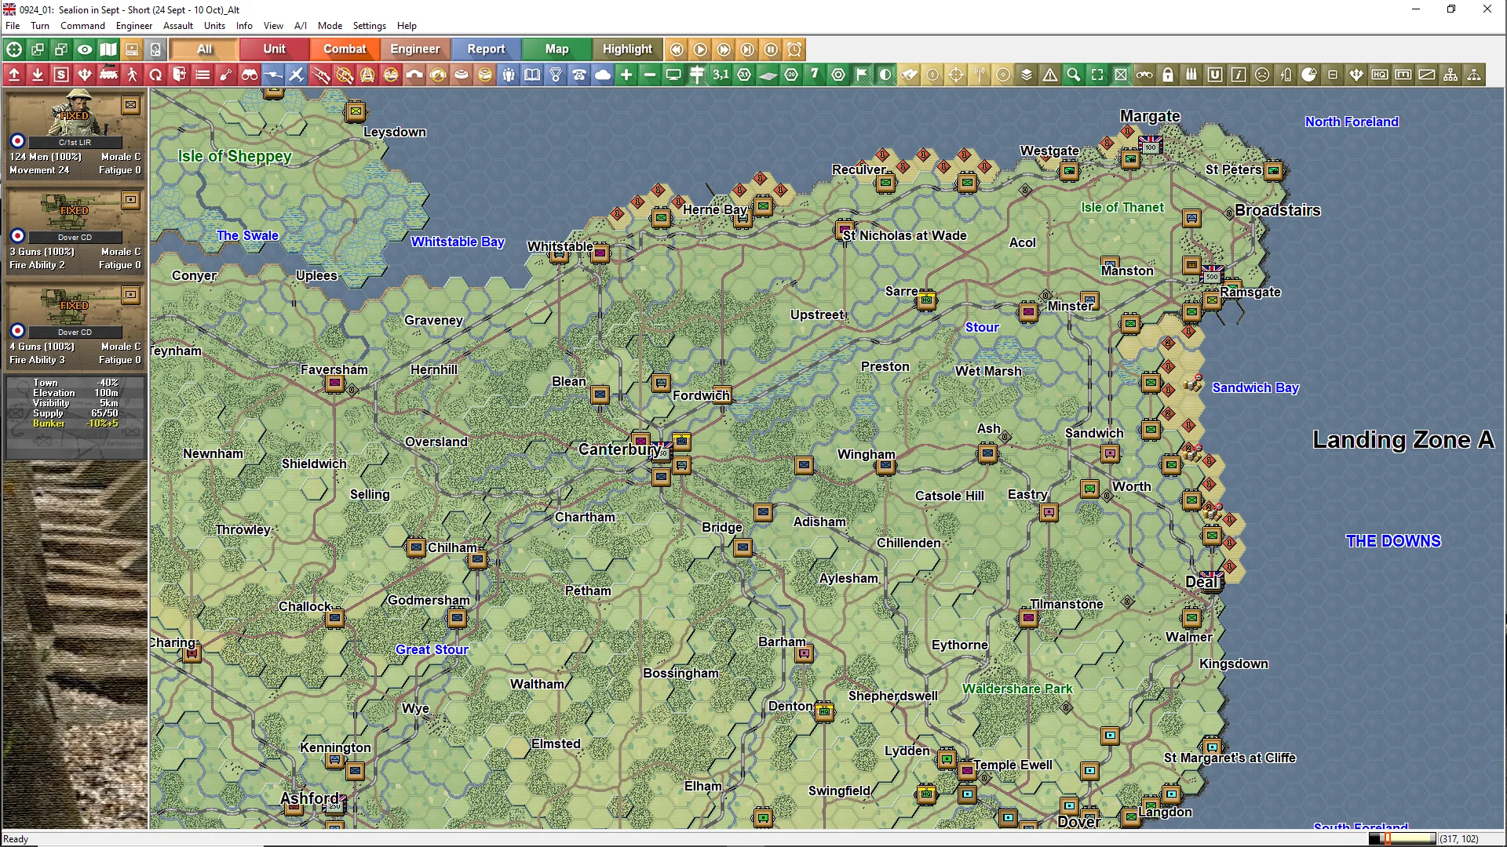Click the pause button in the orange toolbar

tap(771, 49)
